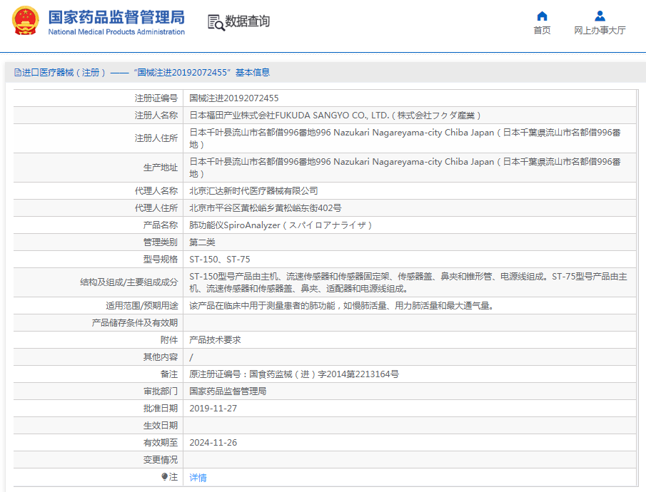Image resolution: width=646 pixels, height=492 pixels.
Task: Click the product name 肺功能仪SpiroAnalyzer cell
Action: [x=281, y=225]
